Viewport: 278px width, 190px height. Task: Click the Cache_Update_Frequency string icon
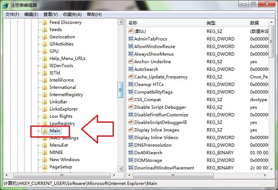point(131,77)
